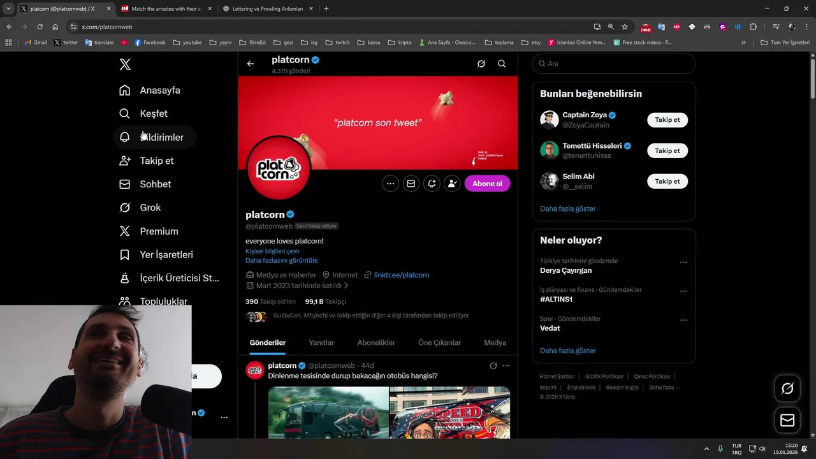
Task: Expand Mart 2023 joined date chevron
Action: click(346, 286)
